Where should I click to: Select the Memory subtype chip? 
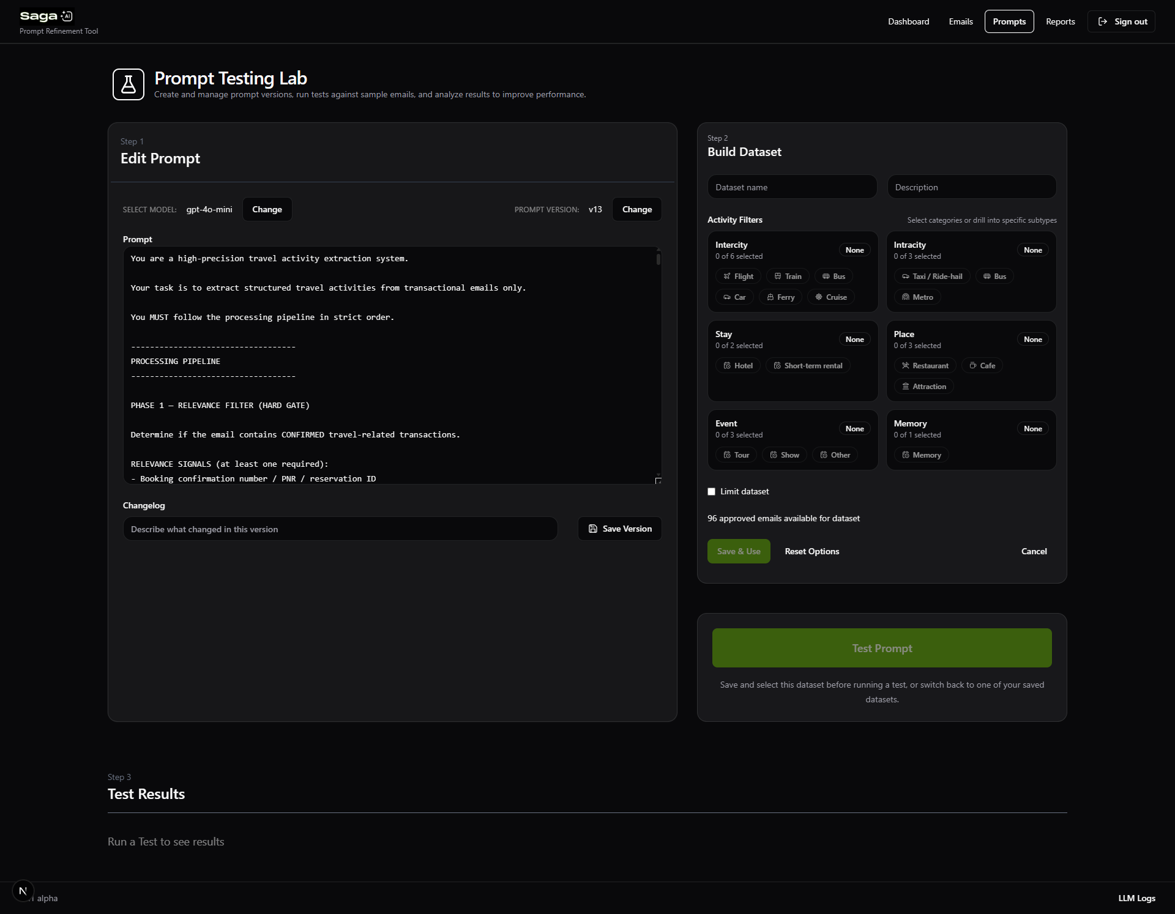tap(921, 455)
